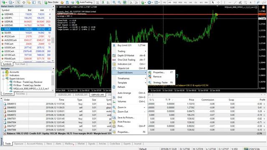The width and height of the screenshot is (267, 150).
Task: Switch to Tick Chart tab in Market Watch
Action: [x=20, y=64]
